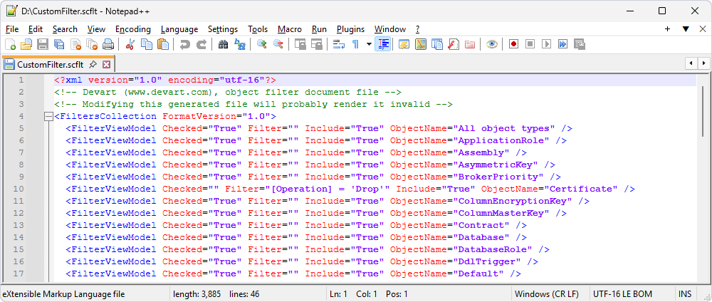Click the Windows (CR LF) status field
712x302 pixels.
(547, 294)
